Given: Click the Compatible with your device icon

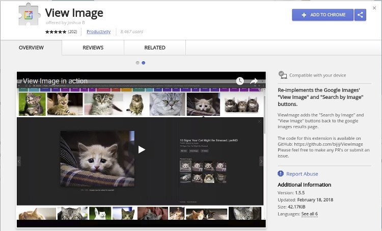Looking at the screenshot, I should (x=283, y=75).
